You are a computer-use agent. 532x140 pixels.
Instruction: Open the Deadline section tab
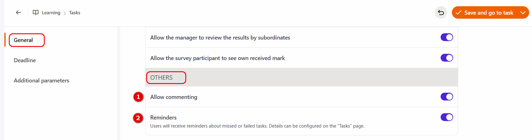tap(25, 60)
